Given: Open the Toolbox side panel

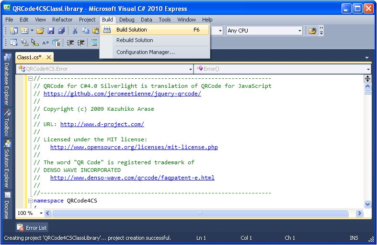Looking at the screenshot, I should pyautogui.click(x=7, y=123).
